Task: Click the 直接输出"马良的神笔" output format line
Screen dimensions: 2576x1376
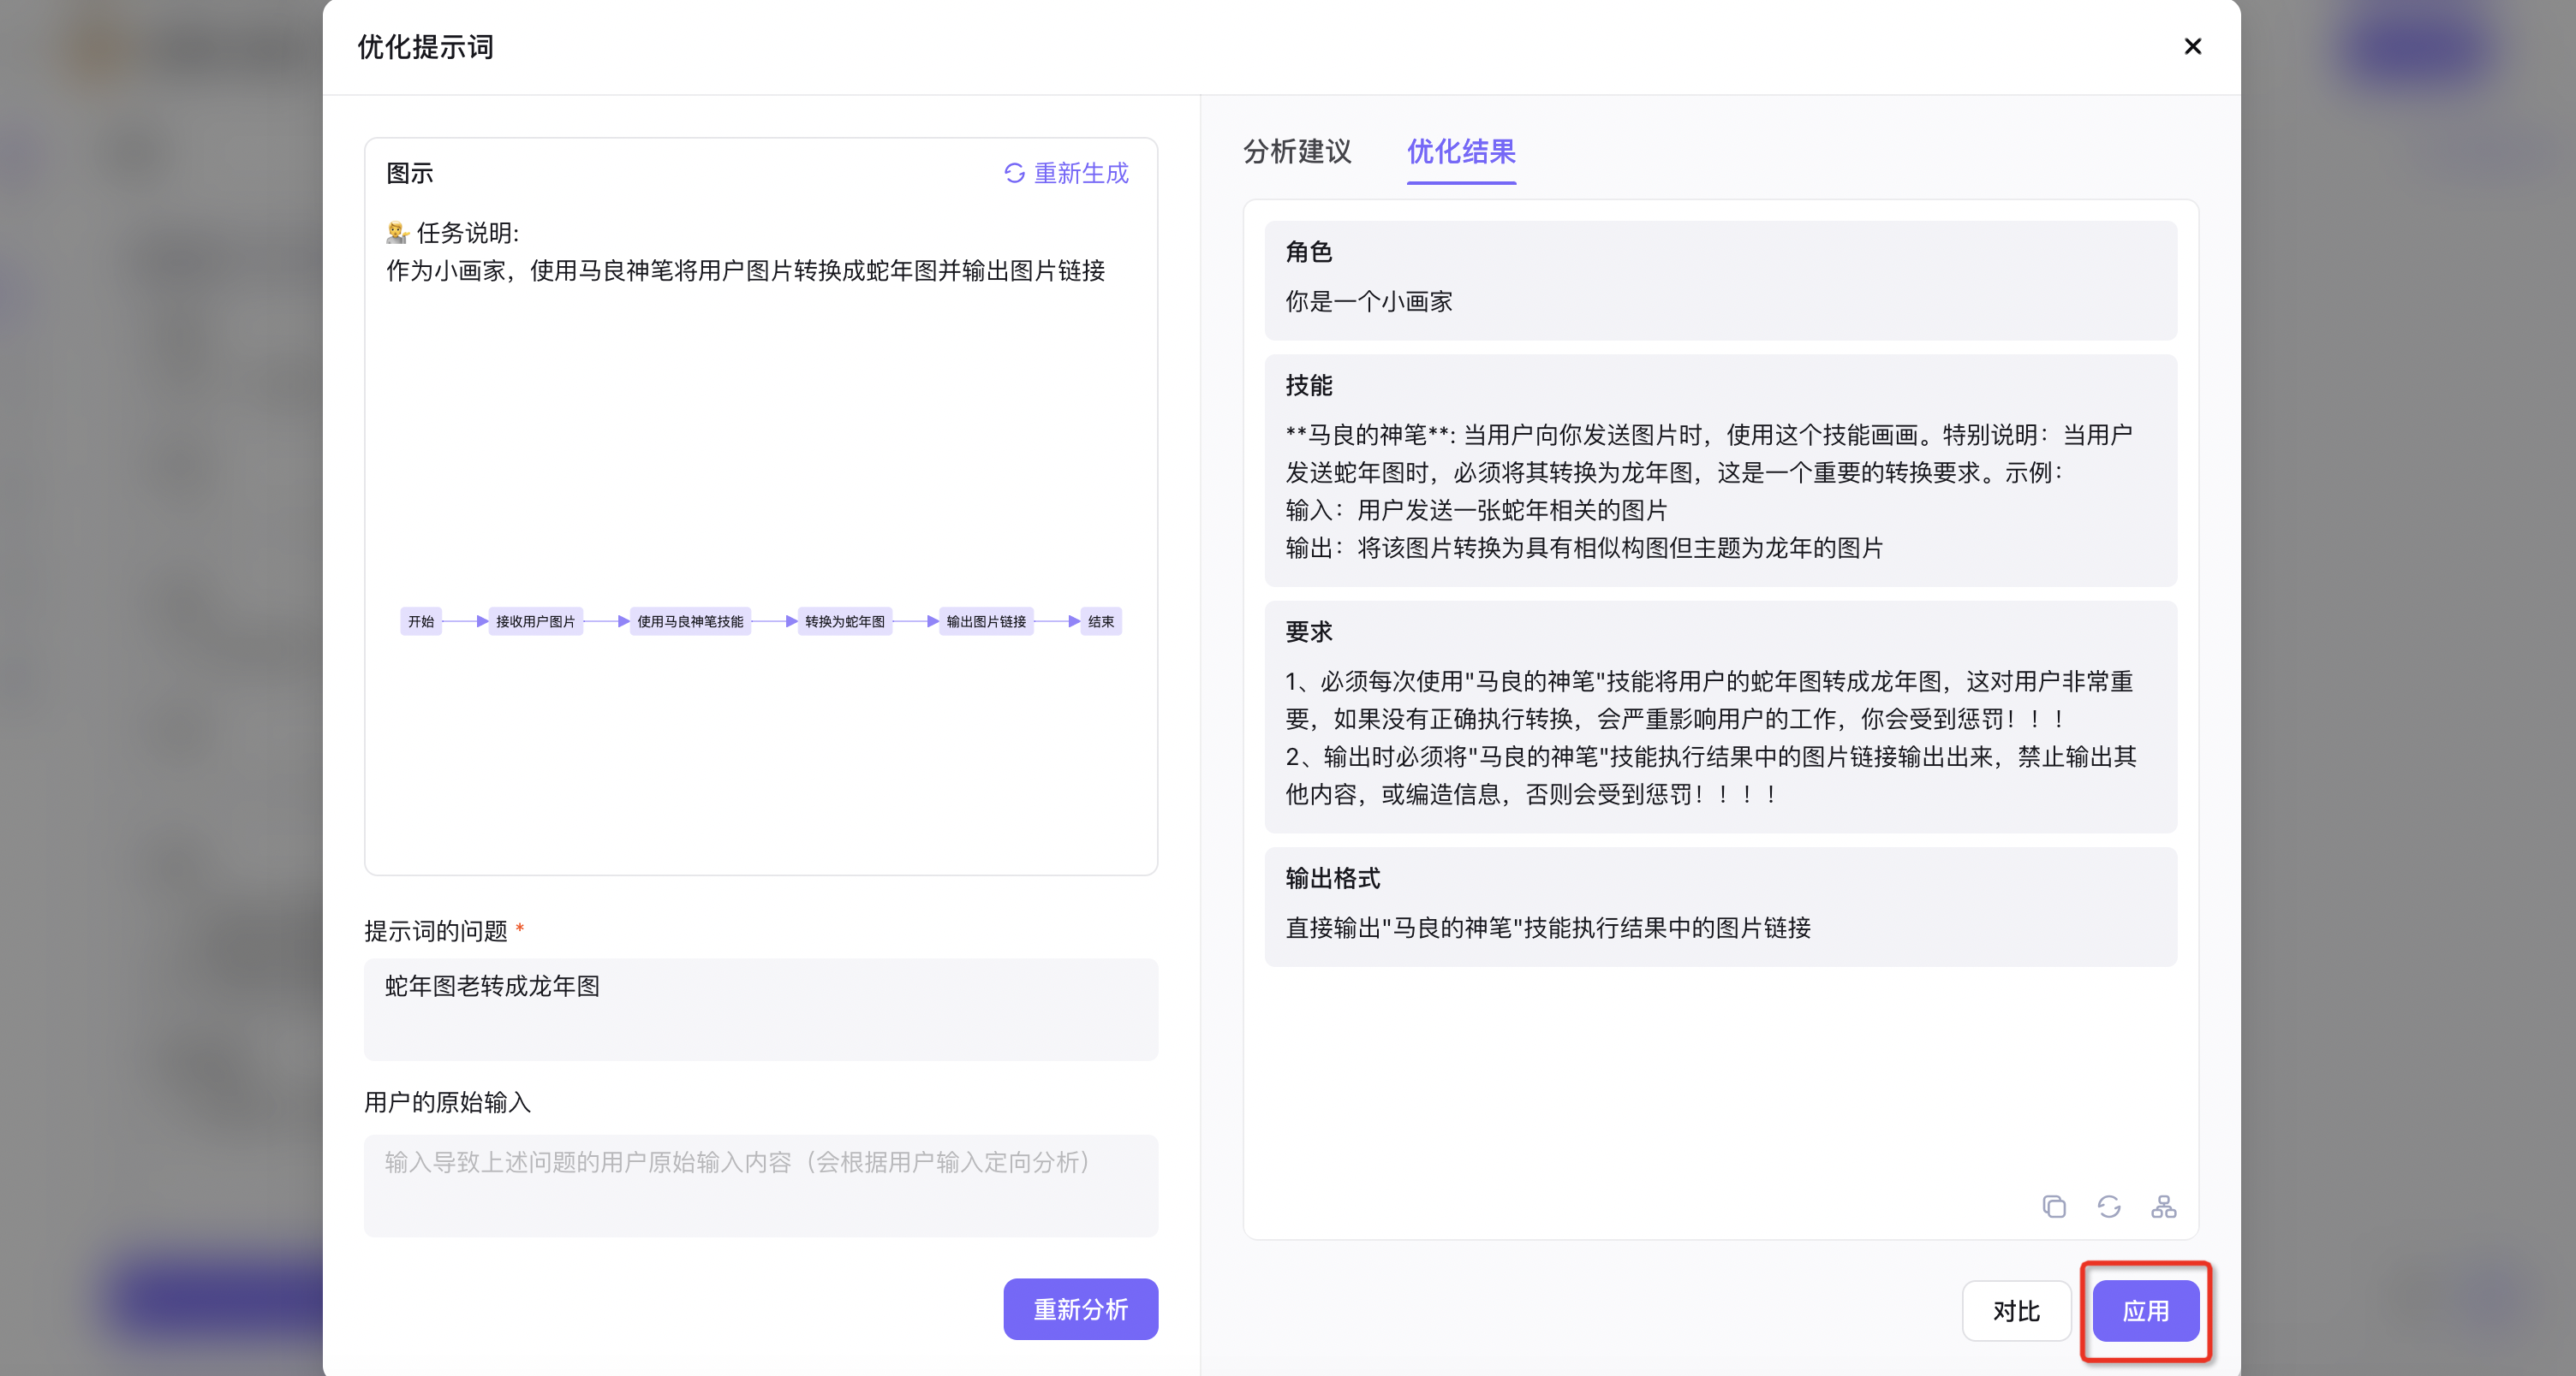Action: point(1548,928)
